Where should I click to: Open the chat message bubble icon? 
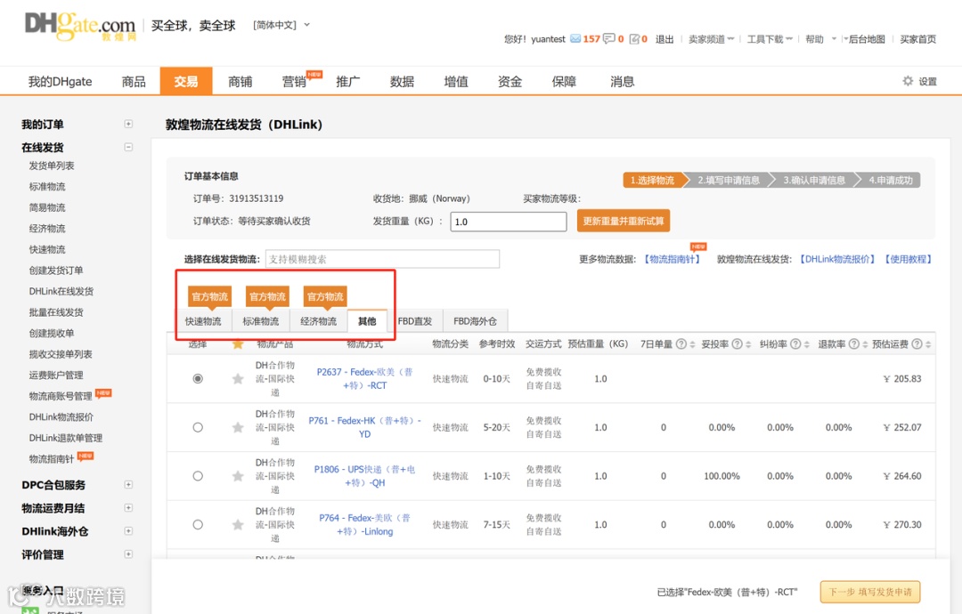[x=608, y=38]
